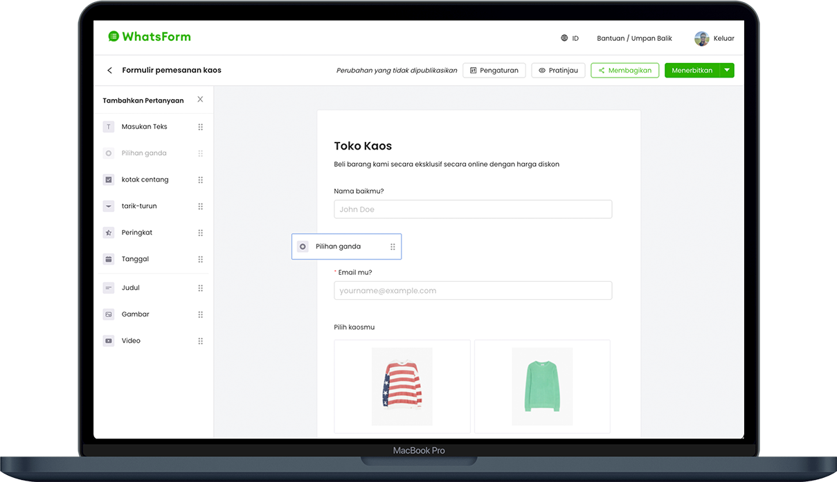The width and height of the screenshot is (837, 482).
Task: Go back using the left arrow
Action: (x=109, y=71)
